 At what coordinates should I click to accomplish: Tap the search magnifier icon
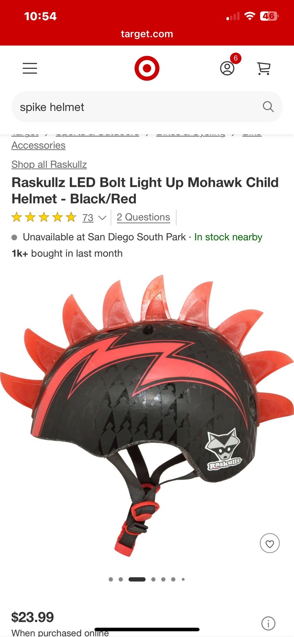268,107
